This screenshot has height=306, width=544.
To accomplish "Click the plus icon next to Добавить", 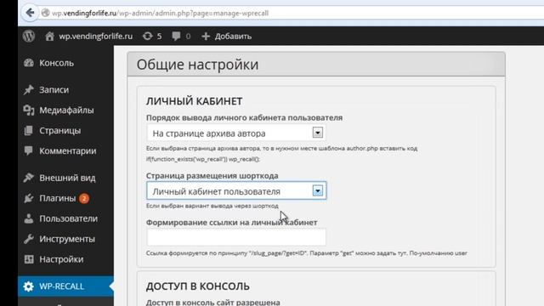I will coord(206,36).
